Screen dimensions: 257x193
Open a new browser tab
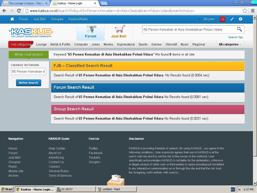pyautogui.click(x=104, y=3)
